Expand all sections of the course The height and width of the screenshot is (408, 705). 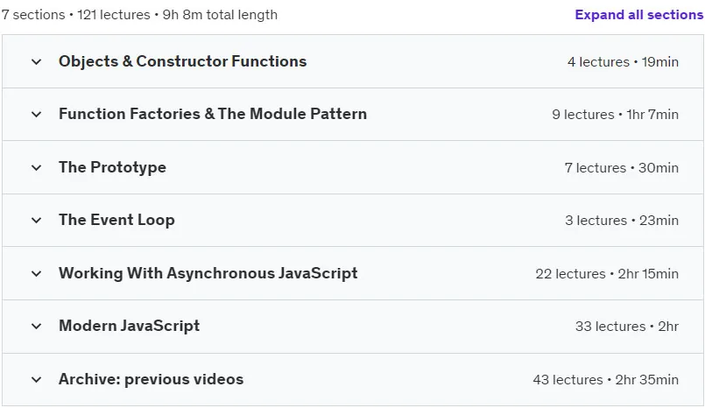tap(639, 15)
